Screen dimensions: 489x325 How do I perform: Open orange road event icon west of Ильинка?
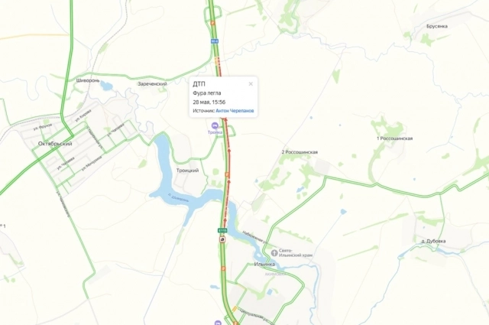[223, 268]
